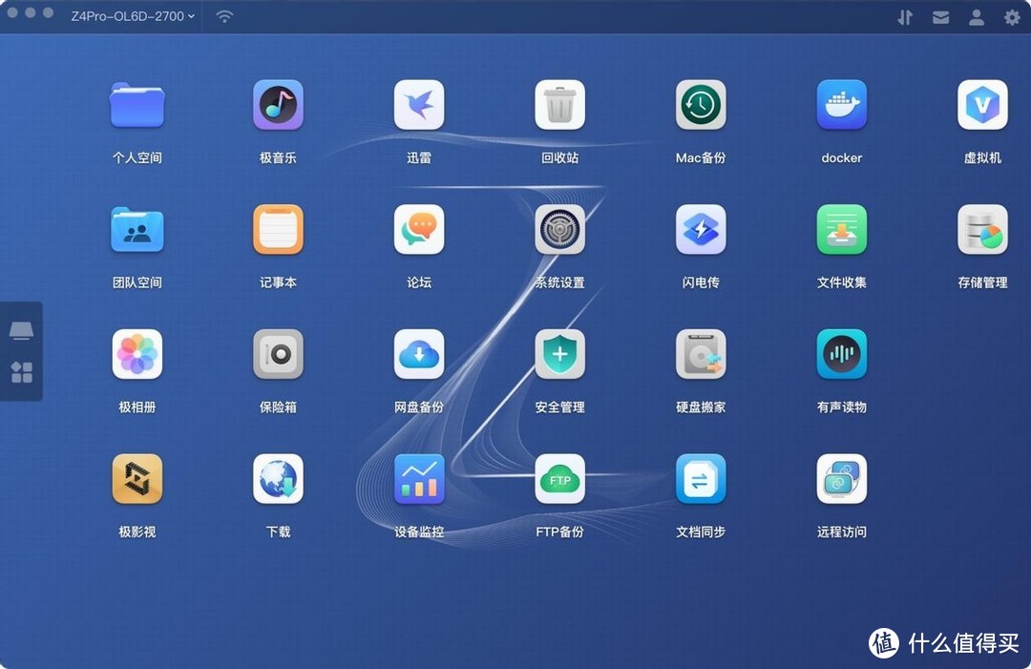Image resolution: width=1031 pixels, height=669 pixels.
Task: Open the 个人空间 personal space folder
Action: click(x=137, y=105)
